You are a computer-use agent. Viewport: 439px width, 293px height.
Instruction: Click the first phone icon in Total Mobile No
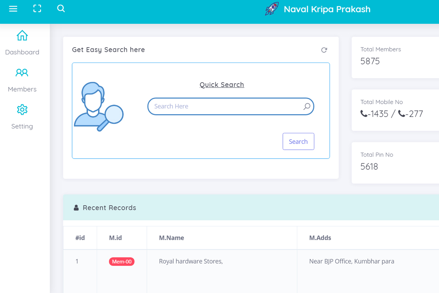point(364,114)
